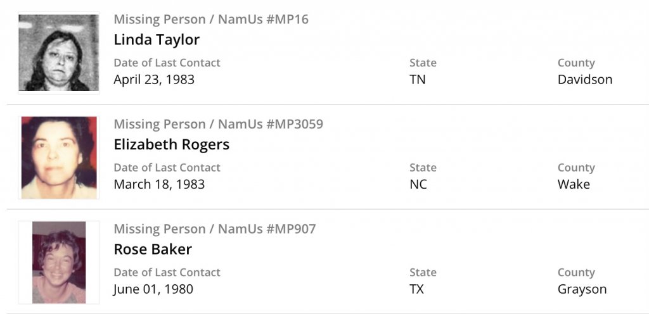Select the TX state value
This screenshot has width=649, height=314.
click(417, 289)
